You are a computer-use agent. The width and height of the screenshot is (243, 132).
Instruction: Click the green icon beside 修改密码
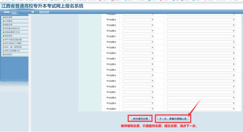tap(3, 36)
